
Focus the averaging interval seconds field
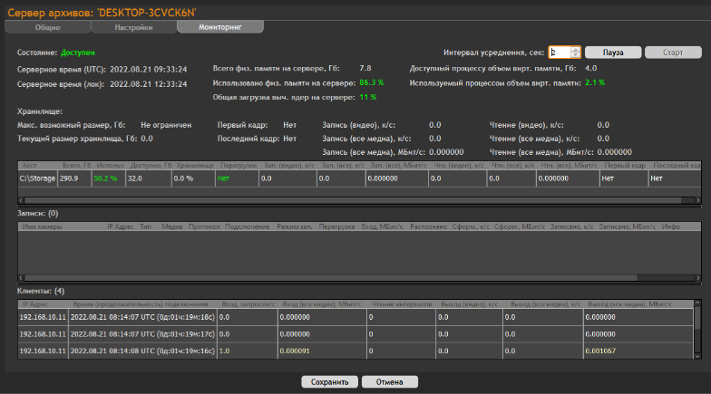tap(558, 53)
